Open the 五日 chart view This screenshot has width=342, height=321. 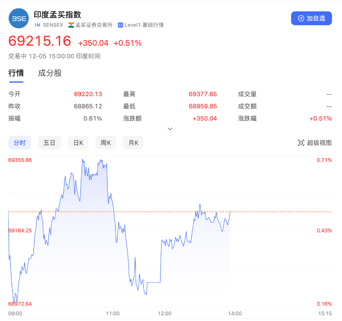(49, 143)
